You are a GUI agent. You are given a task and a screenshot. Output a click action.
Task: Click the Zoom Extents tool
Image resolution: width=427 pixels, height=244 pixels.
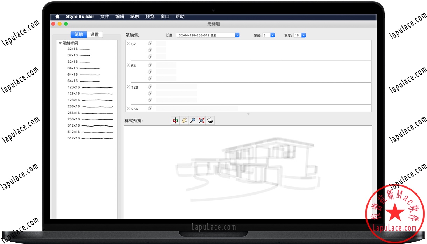[201, 121]
